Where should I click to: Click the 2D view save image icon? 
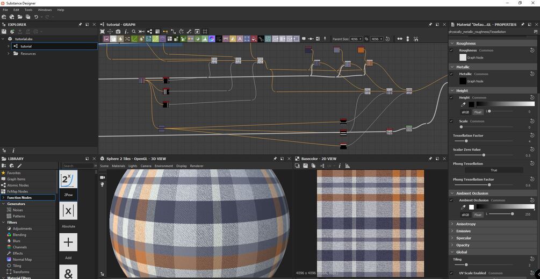(305, 166)
